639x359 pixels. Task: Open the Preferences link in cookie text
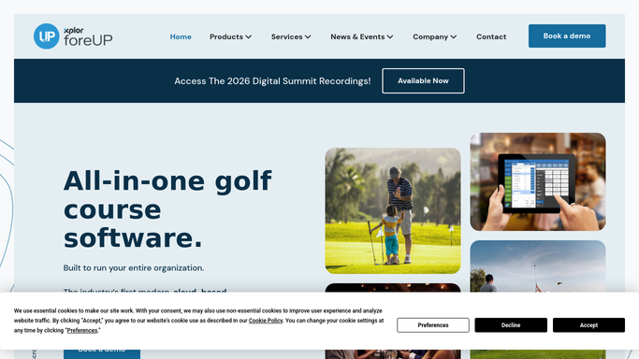(82, 330)
